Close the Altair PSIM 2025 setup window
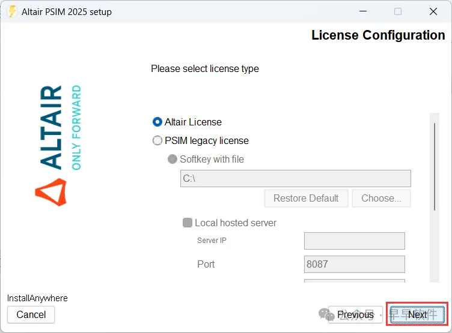 tap(433, 11)
